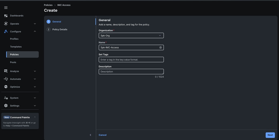Click the System label in sidebar

tap(14, 98)
